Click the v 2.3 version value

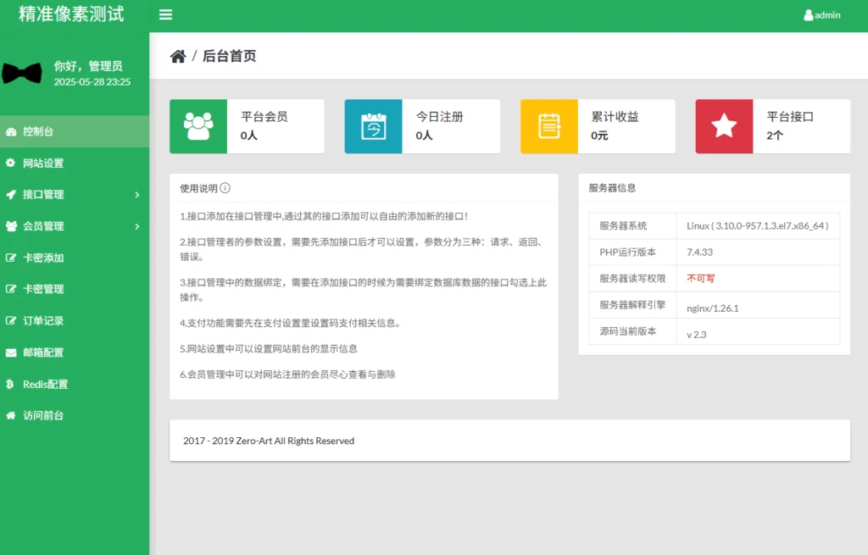697,335
